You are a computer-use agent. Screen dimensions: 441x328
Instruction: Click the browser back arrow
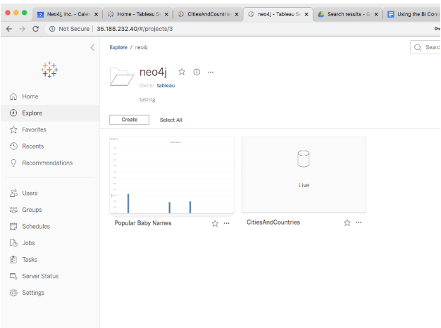pos(9,29)
